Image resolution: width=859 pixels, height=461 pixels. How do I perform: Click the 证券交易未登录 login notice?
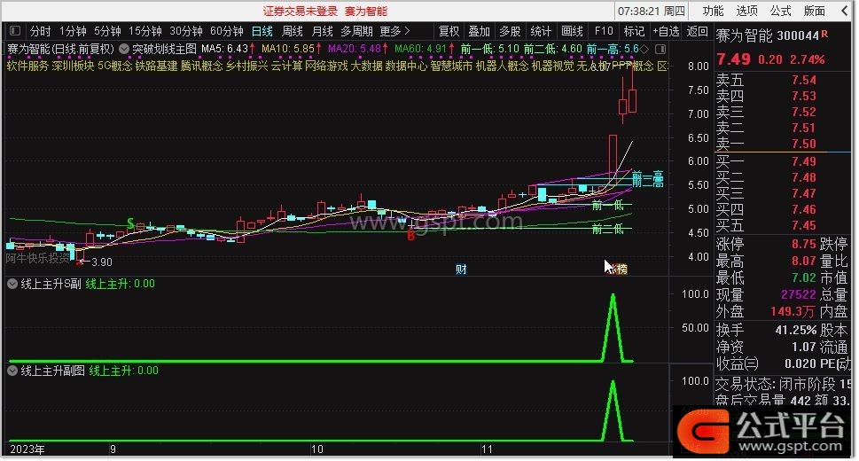click(301, 11)
